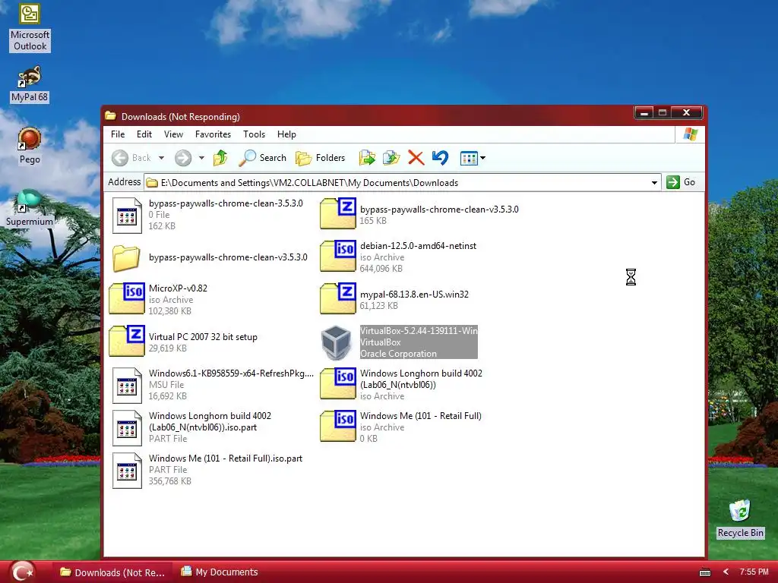Click the Search toolbar button
Viewport: 778px width, 583px height.
coord(262,158)
